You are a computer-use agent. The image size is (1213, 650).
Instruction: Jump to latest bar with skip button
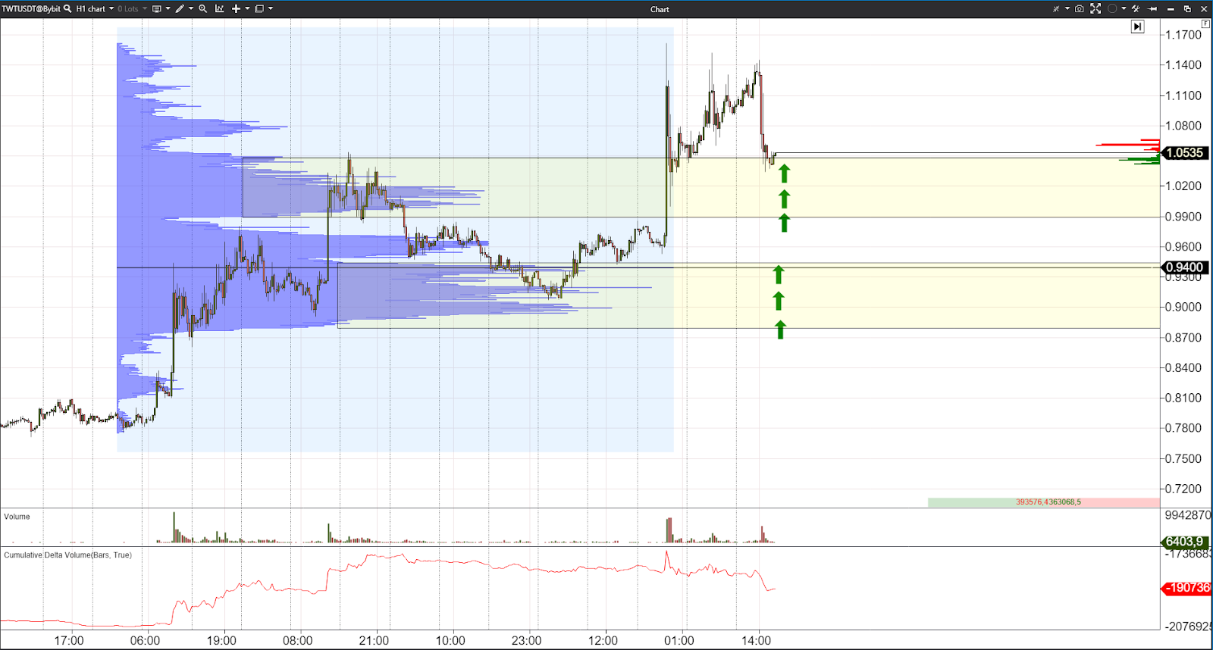[x=1137, y=27]
